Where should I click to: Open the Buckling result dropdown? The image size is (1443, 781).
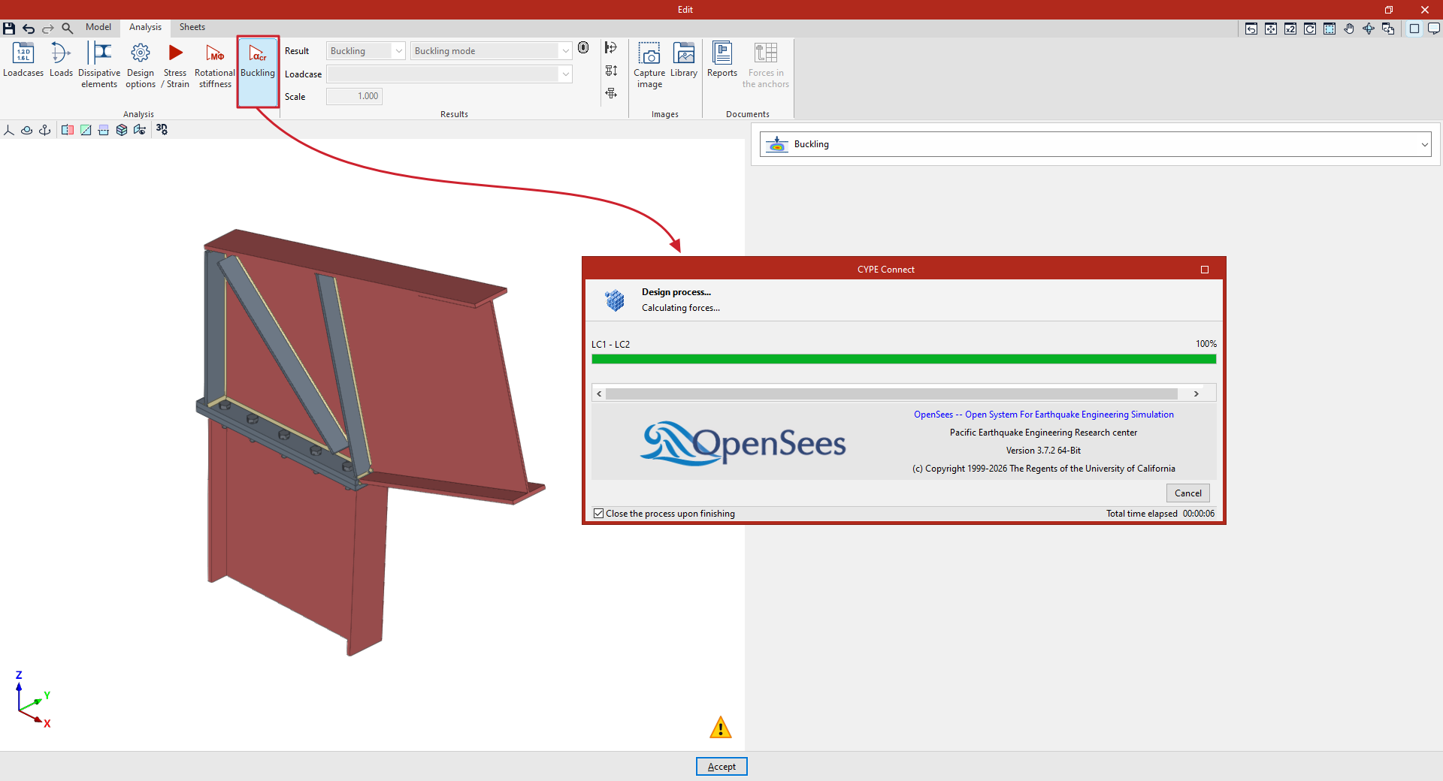coord(366,51)
